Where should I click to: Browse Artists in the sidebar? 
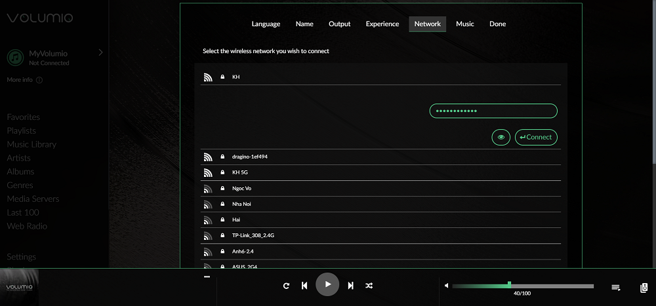pos(19,158)
